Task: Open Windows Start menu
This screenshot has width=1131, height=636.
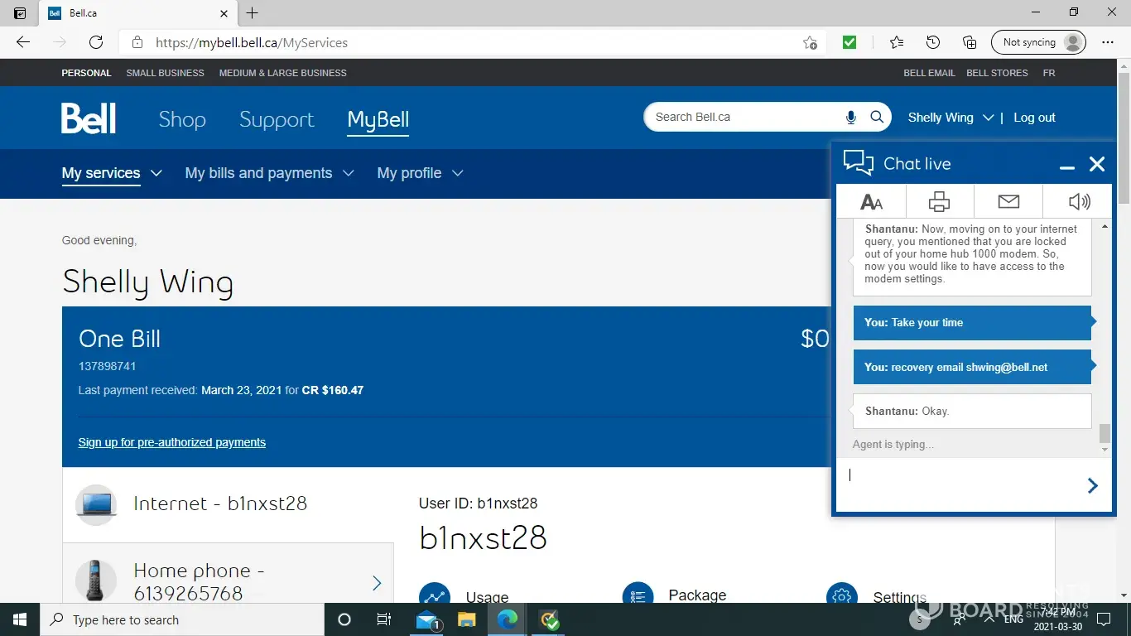Action: pos(19,619)
